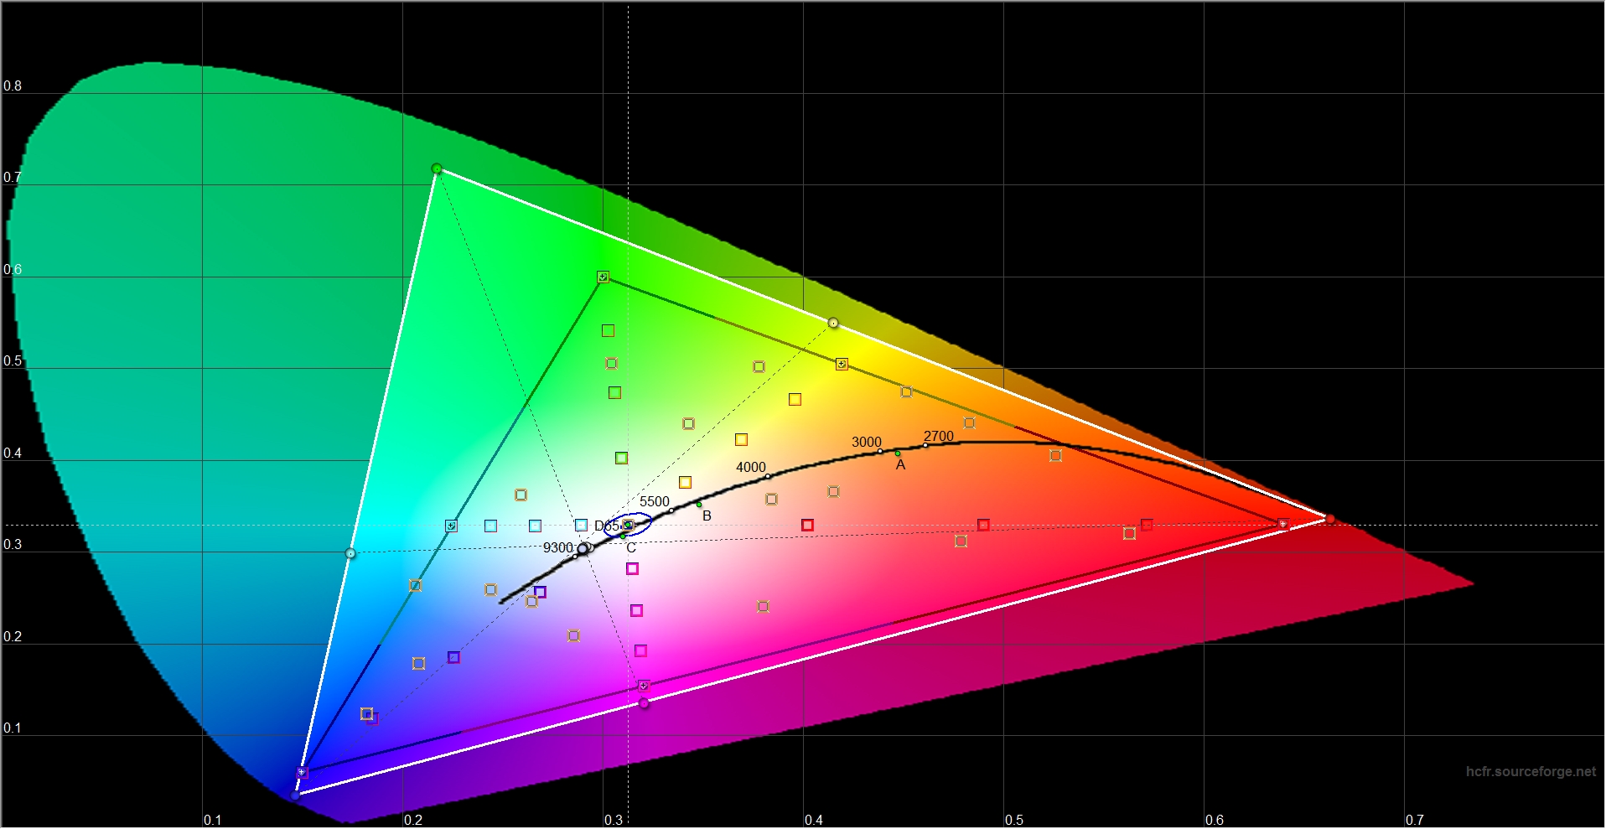The width and height of the screenshot is (1606, 829).
Task: Select the magenta saturation square just below D65
Action: point(633,569)
